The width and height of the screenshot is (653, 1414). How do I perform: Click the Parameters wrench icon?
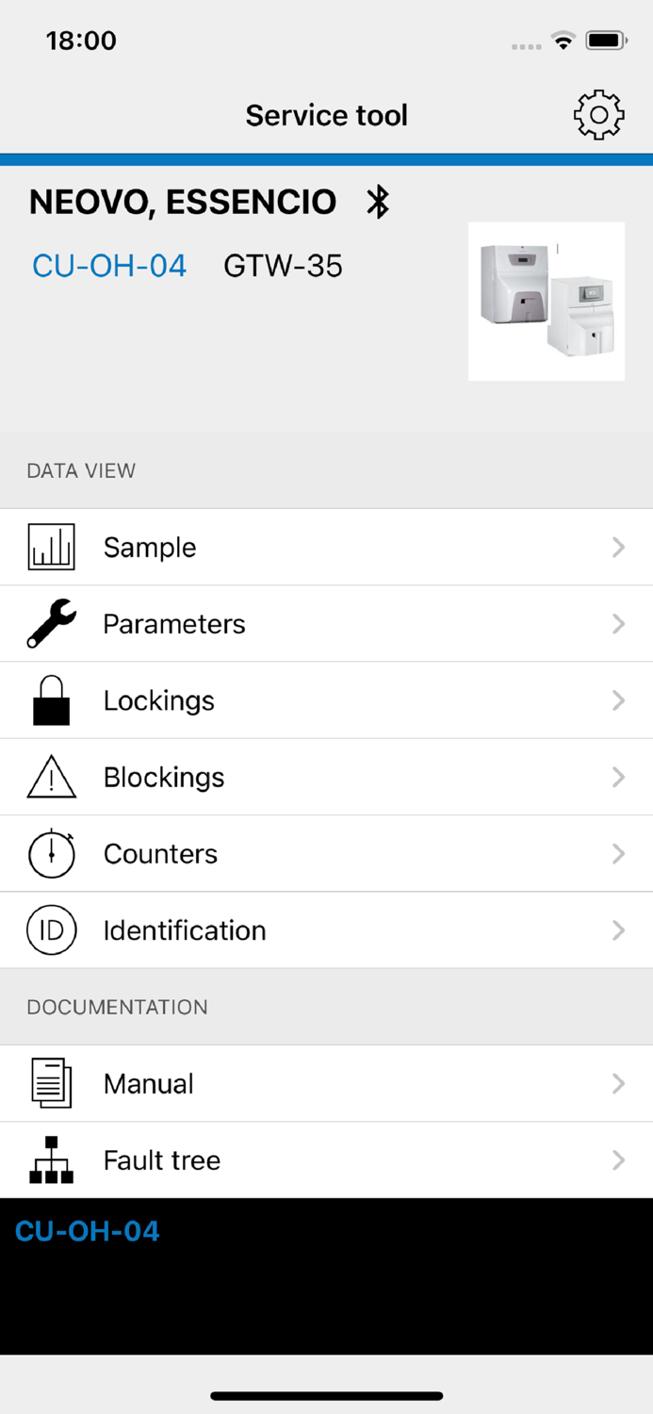pyautogui.click(x=52, y=623)
